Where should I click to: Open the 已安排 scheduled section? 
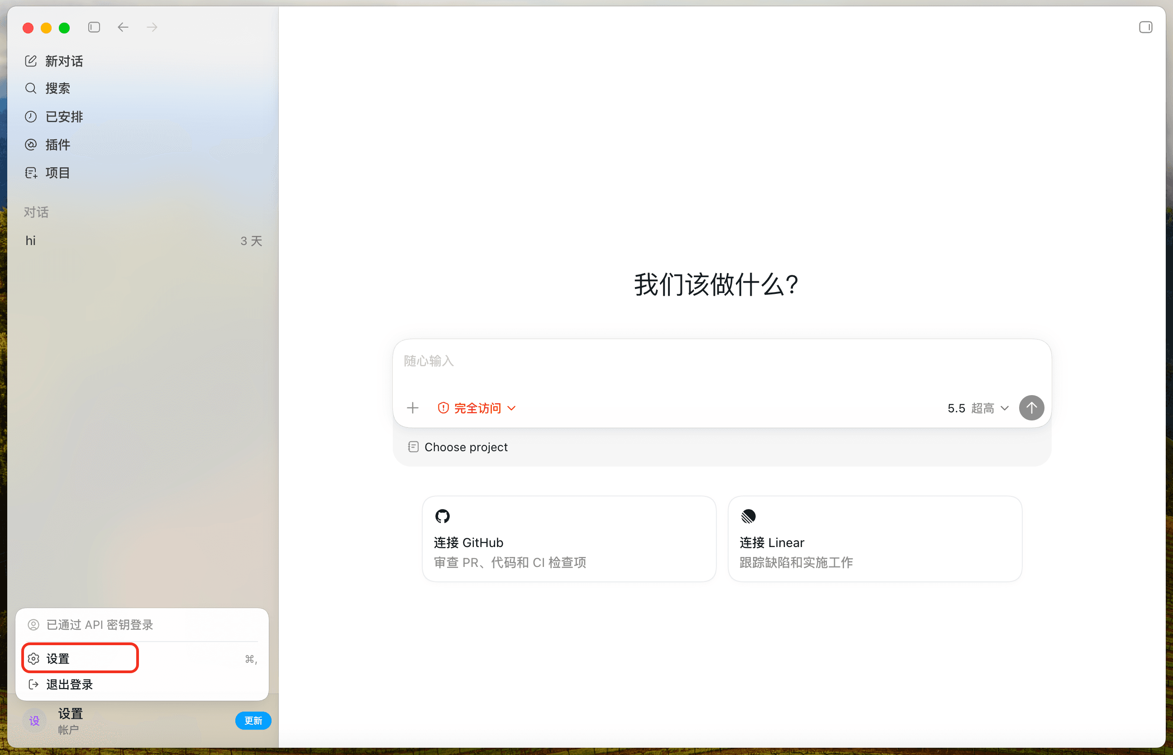(142, 117)
